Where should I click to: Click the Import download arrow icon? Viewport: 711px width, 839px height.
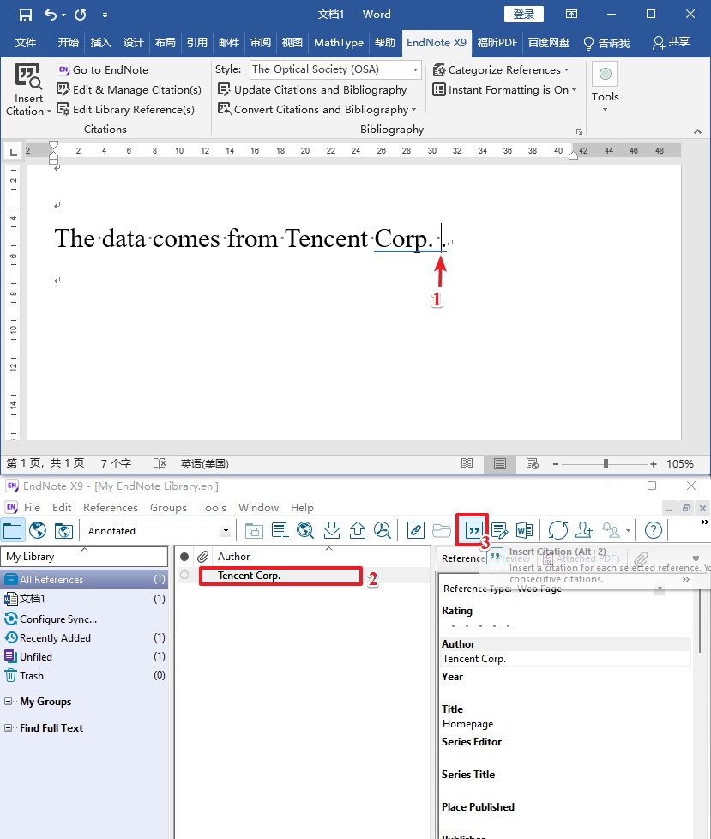[332, 531]
